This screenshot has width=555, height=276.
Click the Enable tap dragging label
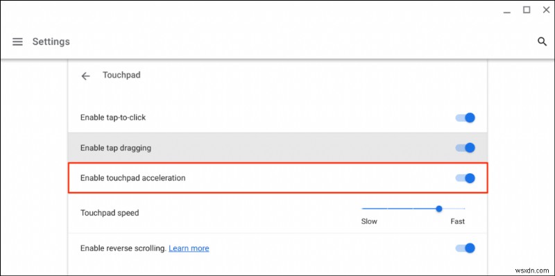(116, 148)
